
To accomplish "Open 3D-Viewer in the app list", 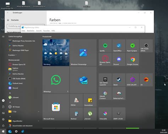I will (24, 107).
